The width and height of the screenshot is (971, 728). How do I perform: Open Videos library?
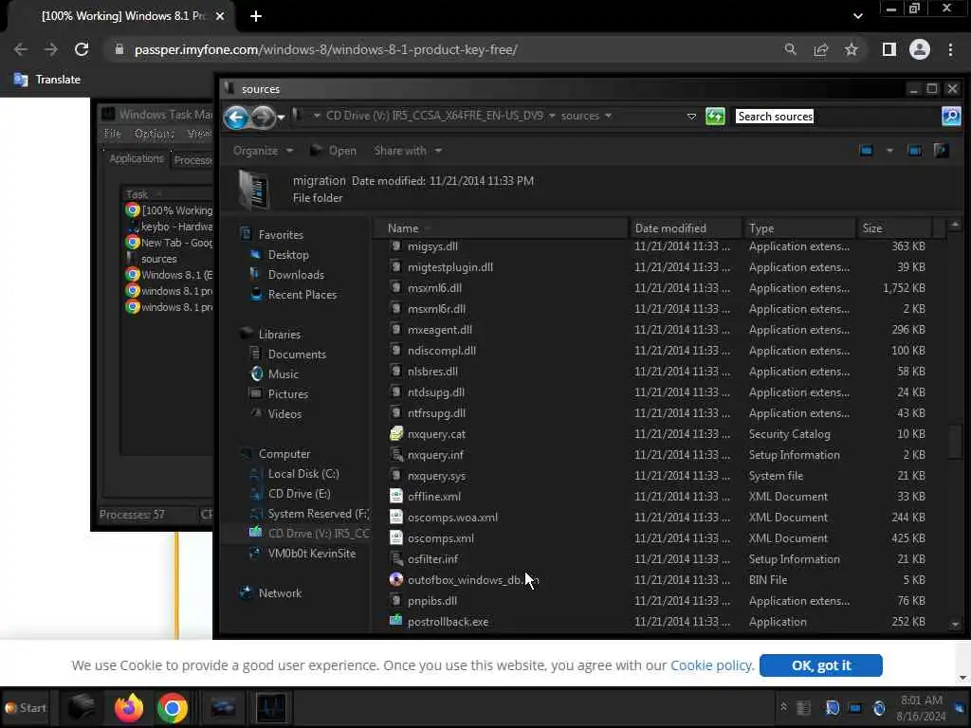coord(284,413)
